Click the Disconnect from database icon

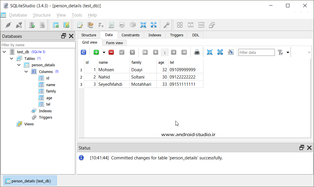coord(19,25)
